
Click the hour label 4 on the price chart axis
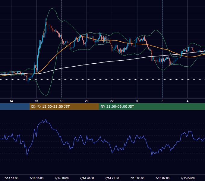[x=188, y=101]
